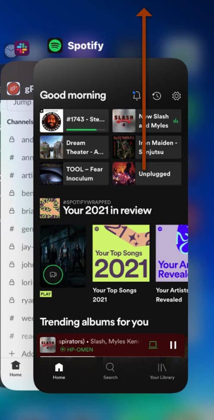Screen dimensions: 214x420
Task: Tap the now-playing equalizer icon on Slash tile
Action: (x=176, y=121)
